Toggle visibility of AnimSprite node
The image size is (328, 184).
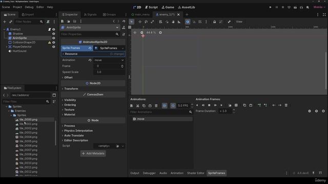54,38
